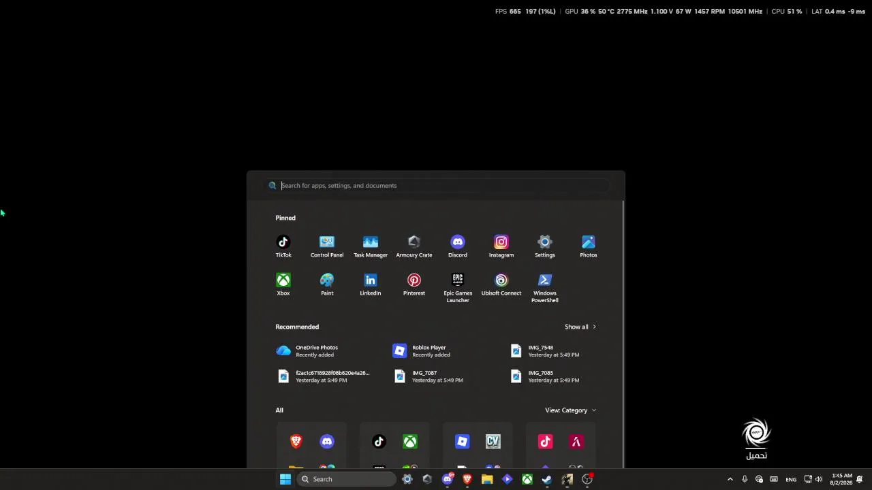Viewport: 872px width, 490px height.
Task: Switch to Discord on the taskbar
Action: coord(448,479)
